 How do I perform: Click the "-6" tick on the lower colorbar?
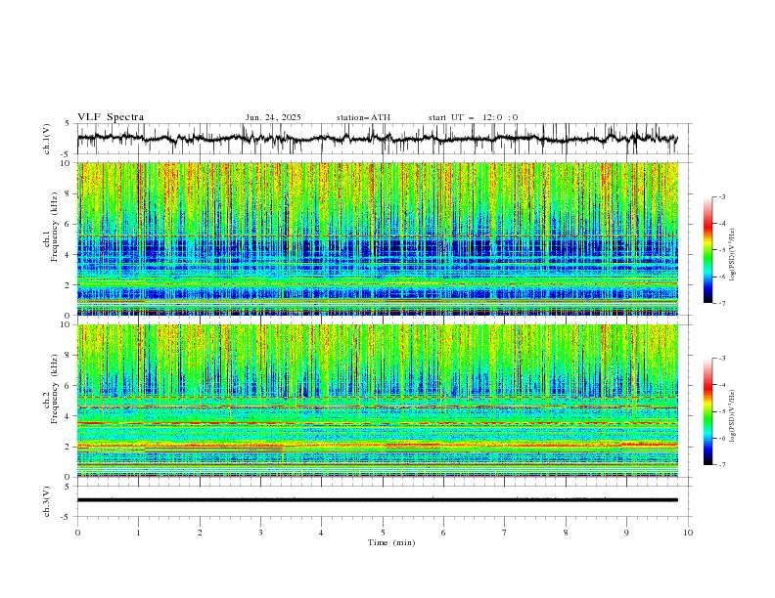(722, 438)
